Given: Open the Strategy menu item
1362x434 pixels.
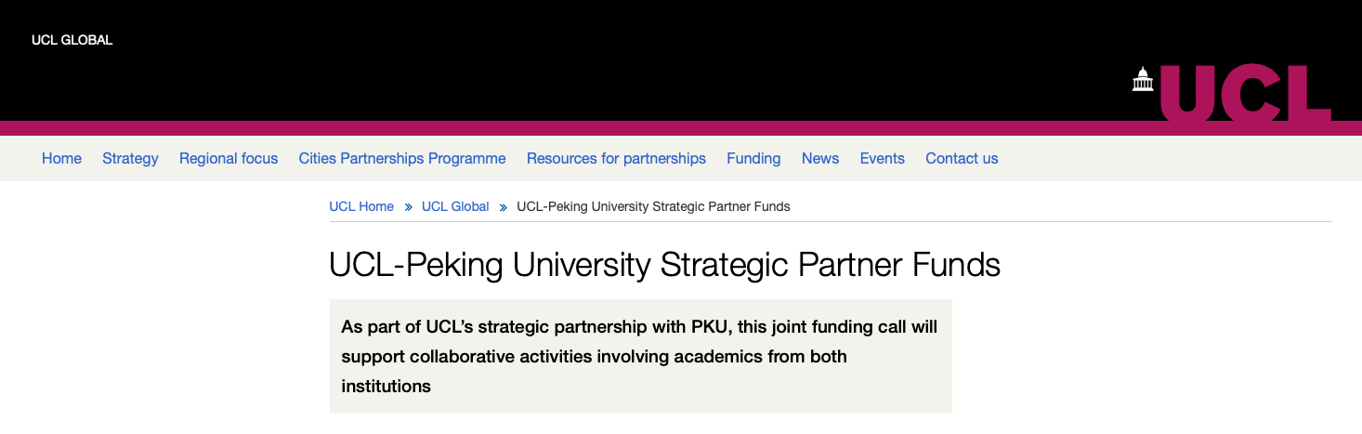Looking at the screenshot, I should point(130,159).
